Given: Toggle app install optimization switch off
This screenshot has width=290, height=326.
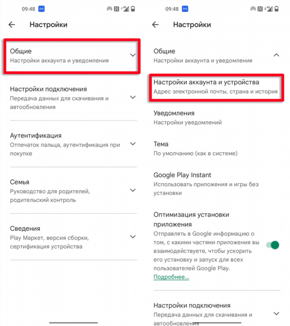Looking at the screenshot, I should [x=273, y=245].
